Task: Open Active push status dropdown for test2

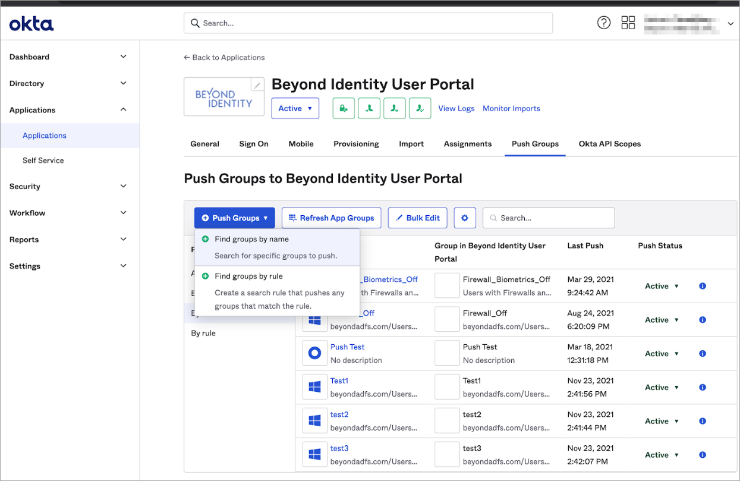Action: tap(662, 421)
